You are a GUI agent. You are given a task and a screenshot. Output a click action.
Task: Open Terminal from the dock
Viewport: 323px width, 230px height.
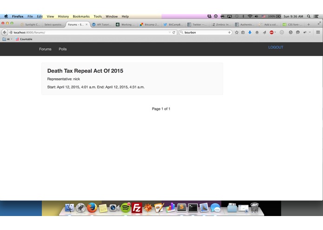tap(193, 208)
